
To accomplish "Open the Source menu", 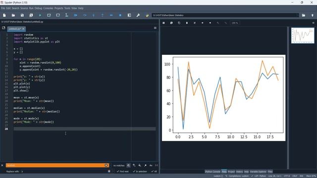I will (x=24, y=8).
